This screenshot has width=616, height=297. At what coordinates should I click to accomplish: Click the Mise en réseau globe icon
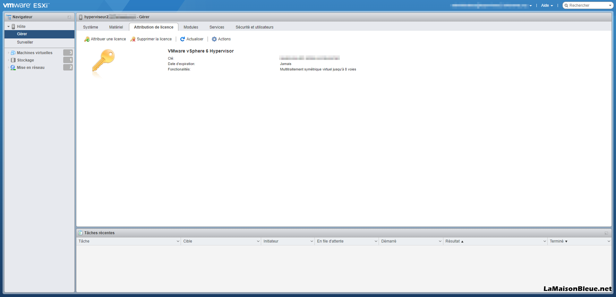point(13,68)
